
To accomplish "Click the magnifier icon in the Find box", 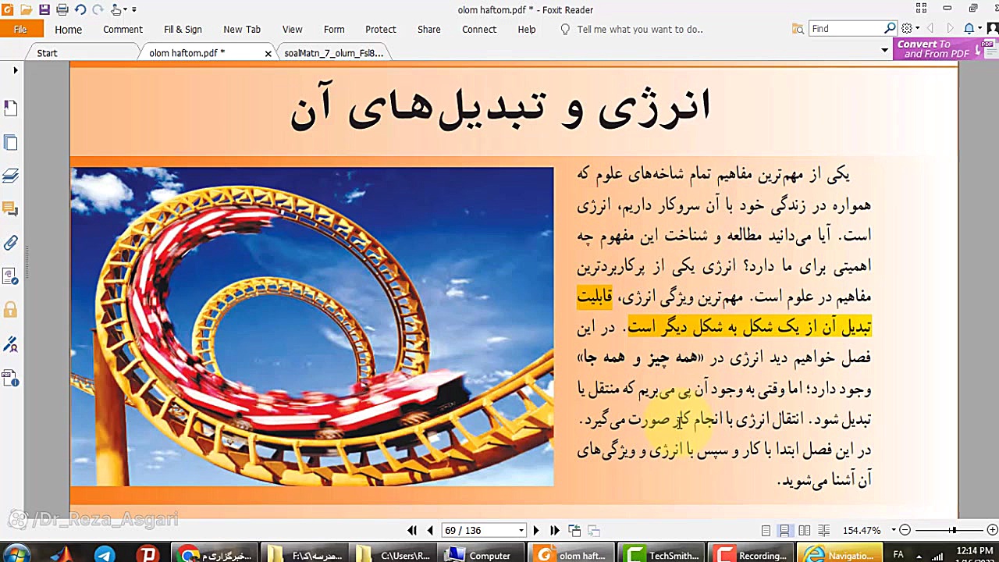I will click(x=891, y=28).
